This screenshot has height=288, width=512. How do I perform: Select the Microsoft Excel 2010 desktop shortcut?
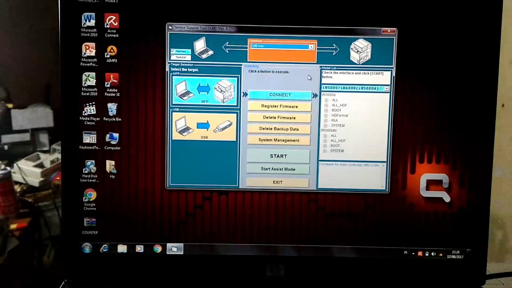(89, 84)
